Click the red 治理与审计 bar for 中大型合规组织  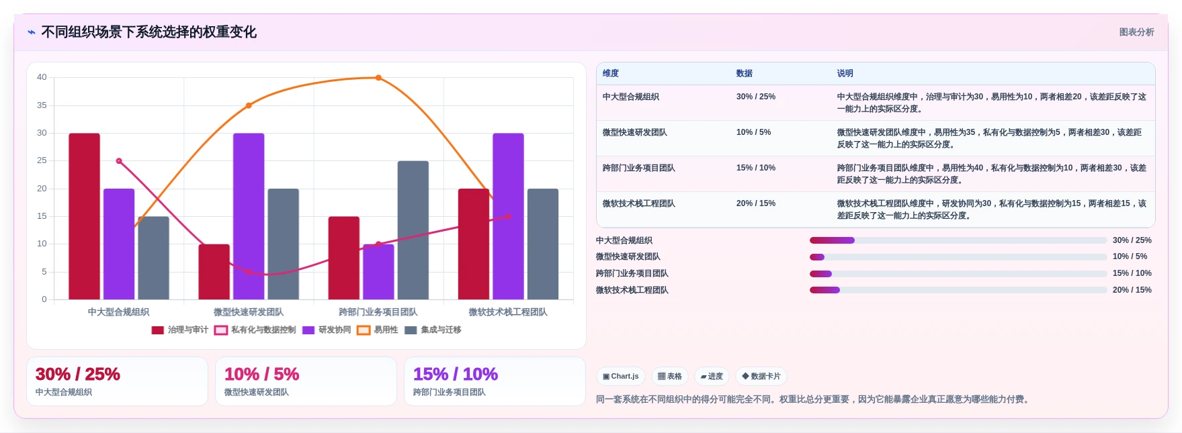[85, 216]
